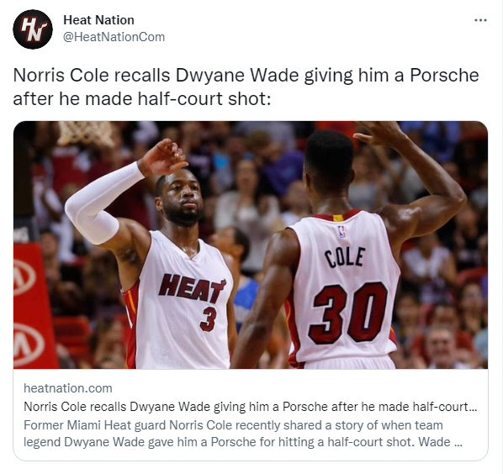Image resolution: width=503 pixels, height=474 pixels.
Task: Click the heatnation.com domain label
Action: click(68, 388)
